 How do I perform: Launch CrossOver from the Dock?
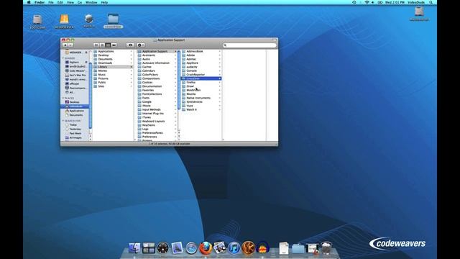click(248, 248)
